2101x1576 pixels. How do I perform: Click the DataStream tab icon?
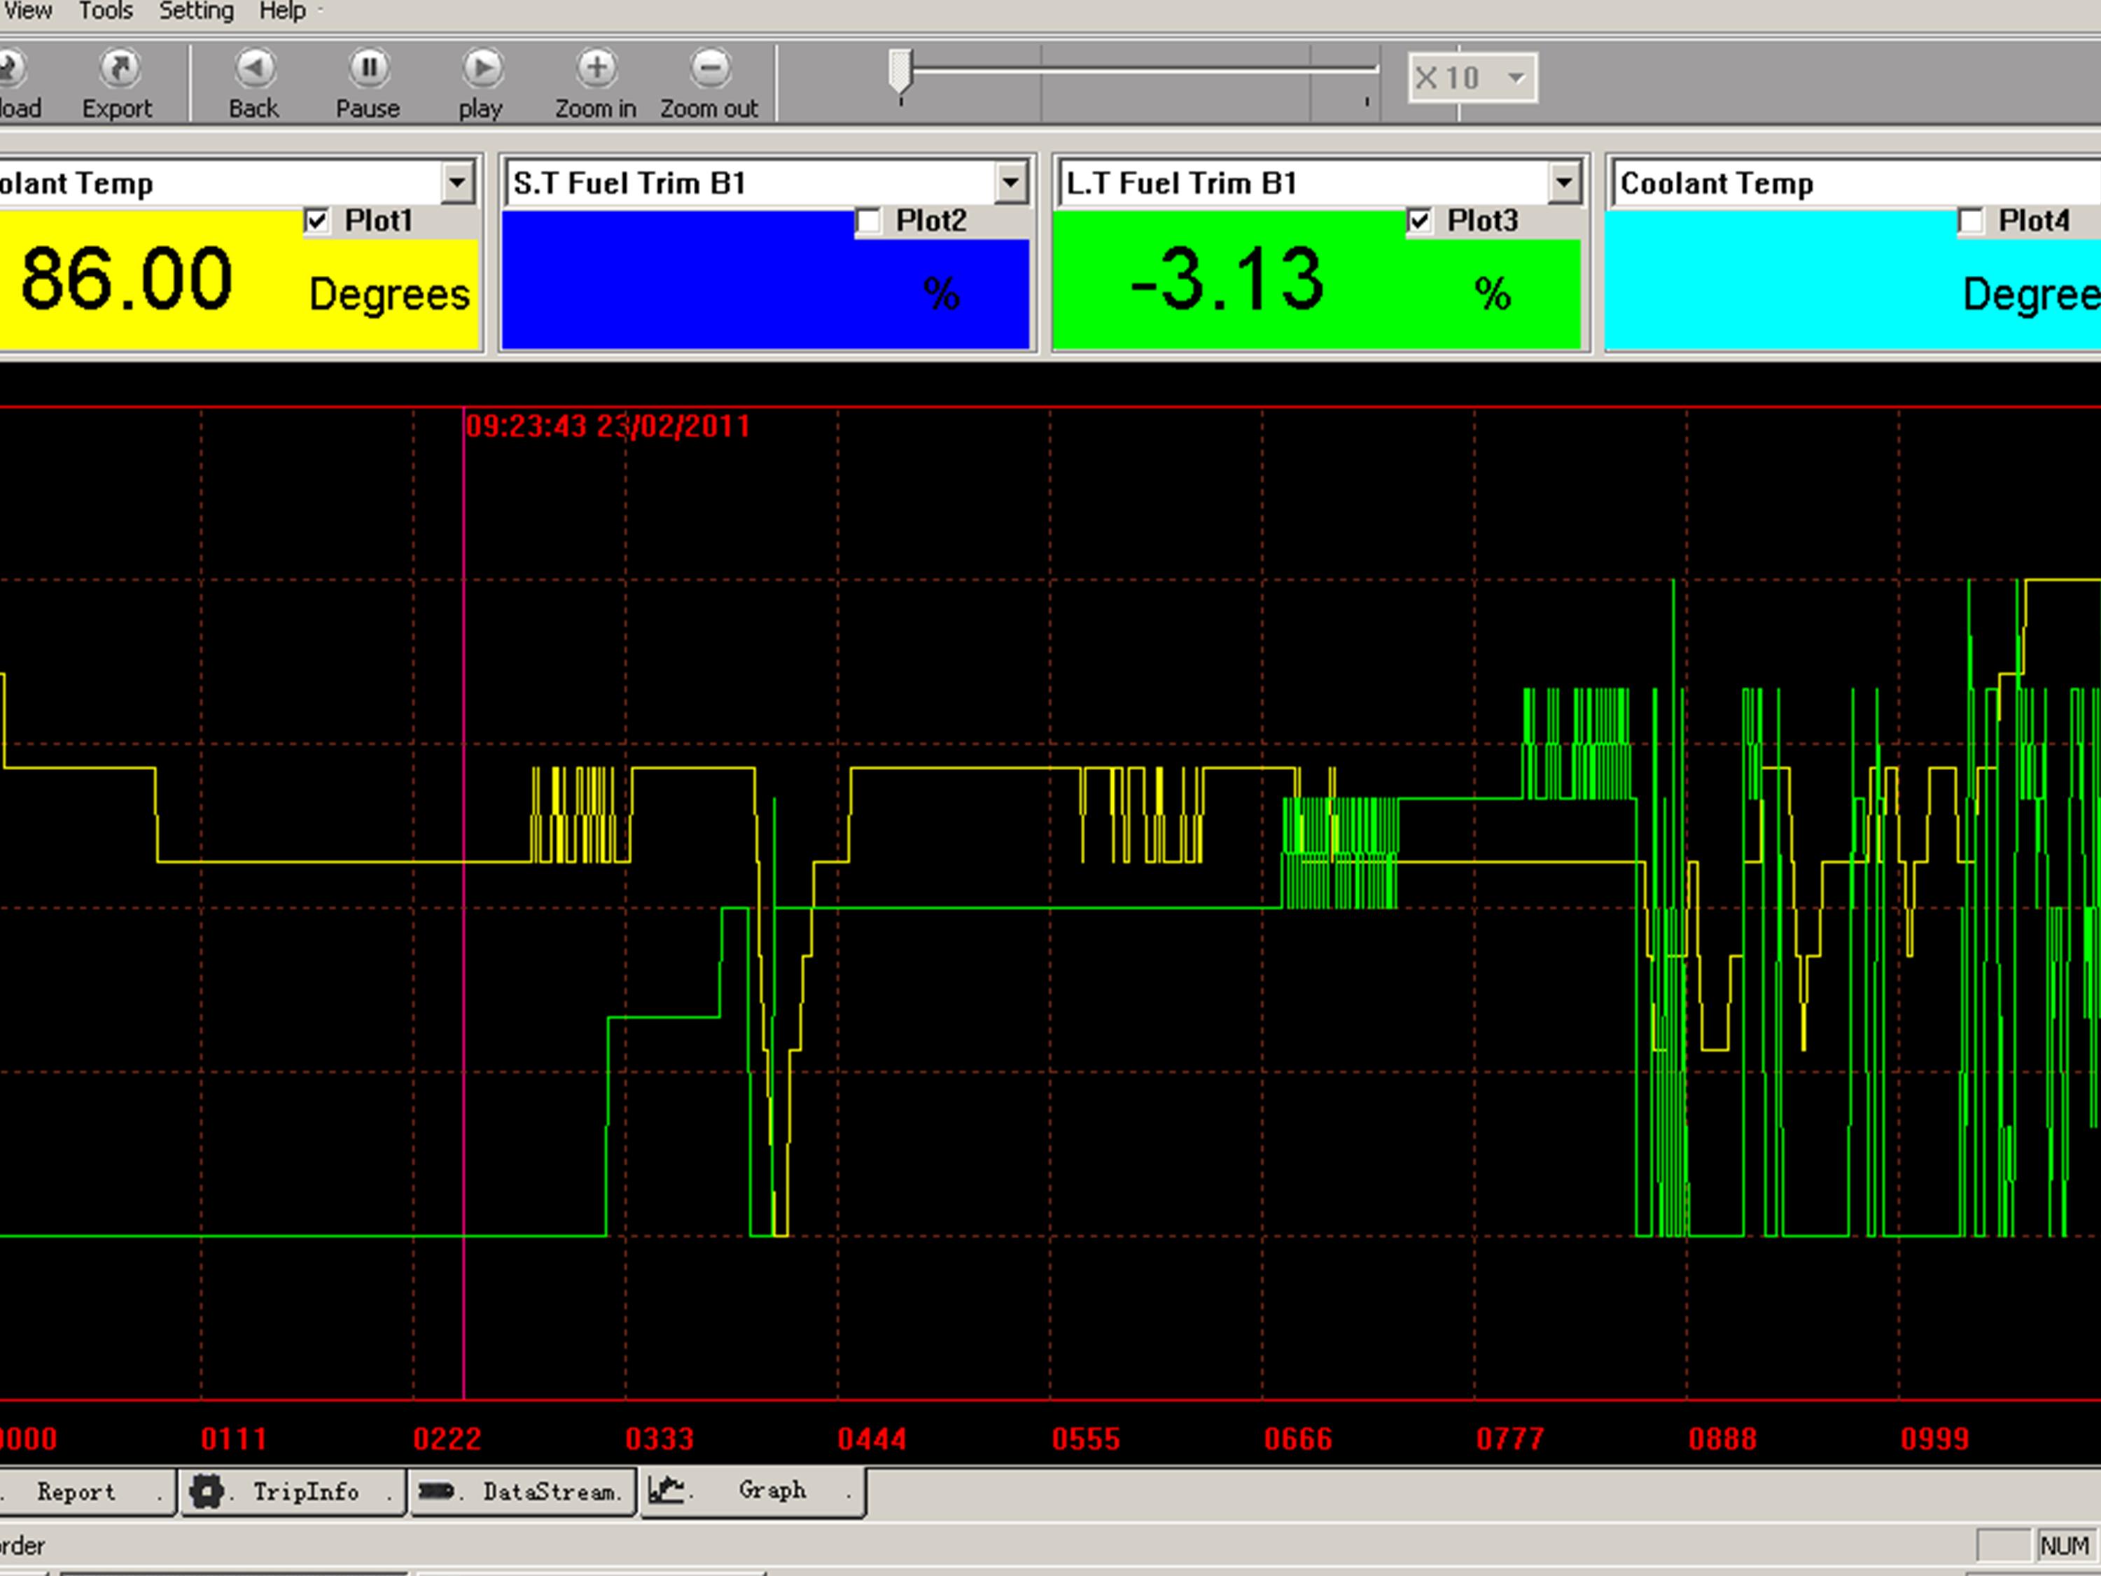(436, 1491)
